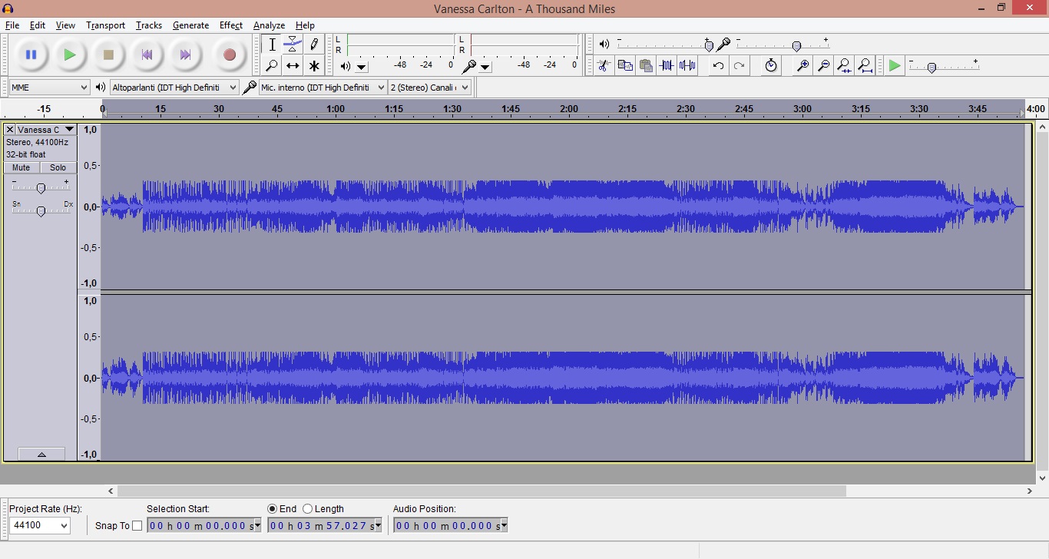Fit the whole project in the window
This screenshot has width=1049, height=559.
pos(865,66)
